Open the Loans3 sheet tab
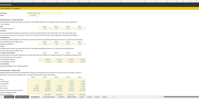The image size is (199, 99). [97, 97]
